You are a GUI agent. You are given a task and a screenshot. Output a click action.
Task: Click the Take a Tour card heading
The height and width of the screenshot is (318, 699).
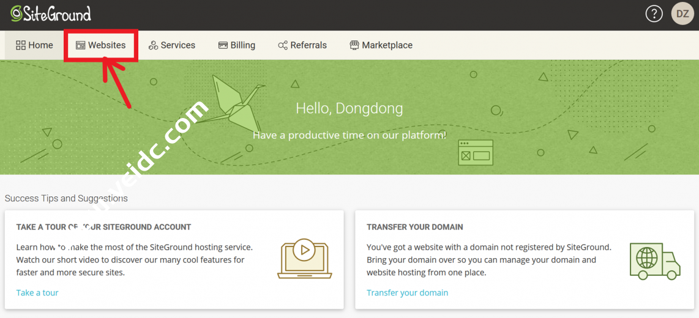pos(103,227)
